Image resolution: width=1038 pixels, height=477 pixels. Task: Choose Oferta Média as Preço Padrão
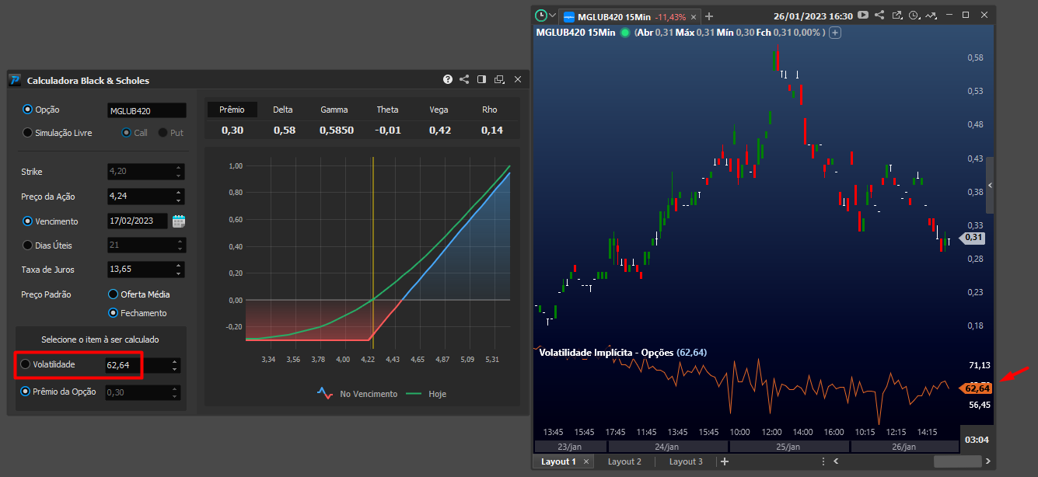tap(114, 294)
